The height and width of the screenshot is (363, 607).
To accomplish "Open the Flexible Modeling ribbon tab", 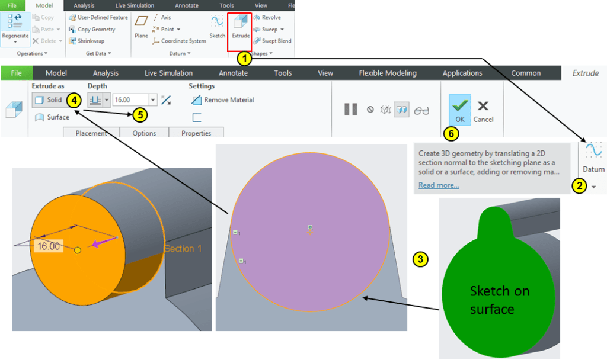I will click(x=387, y=73).
